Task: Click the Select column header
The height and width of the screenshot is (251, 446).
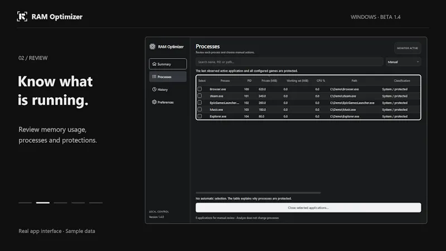Action: click(202, 81)
